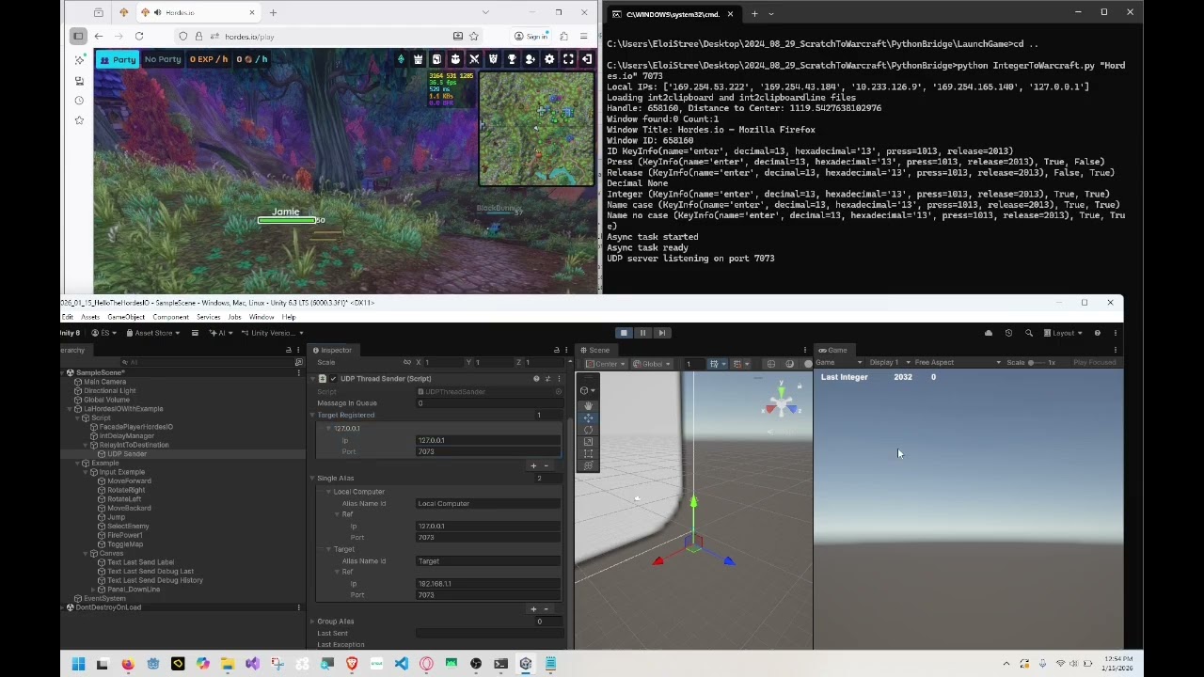Open Free Aspect dropdown in Game view
The image size is (1204, 677).
(x=957, y=363)
